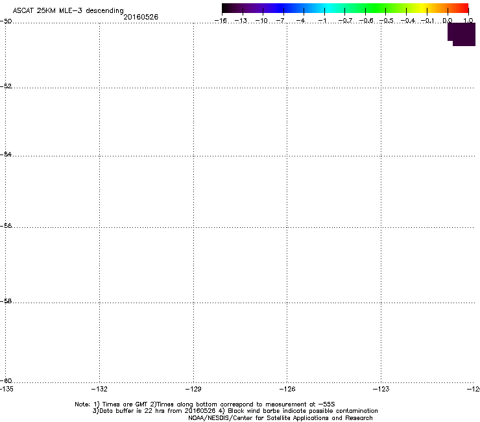Image resolution: width=480 pixels, height=422 pixels.
Task: Click the latitude label -54
Action: [x=6, y=154]
